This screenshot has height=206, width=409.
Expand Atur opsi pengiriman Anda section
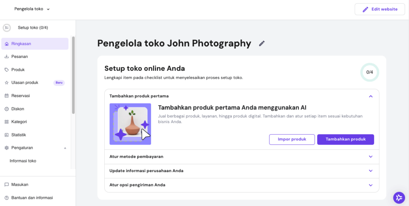371,185
